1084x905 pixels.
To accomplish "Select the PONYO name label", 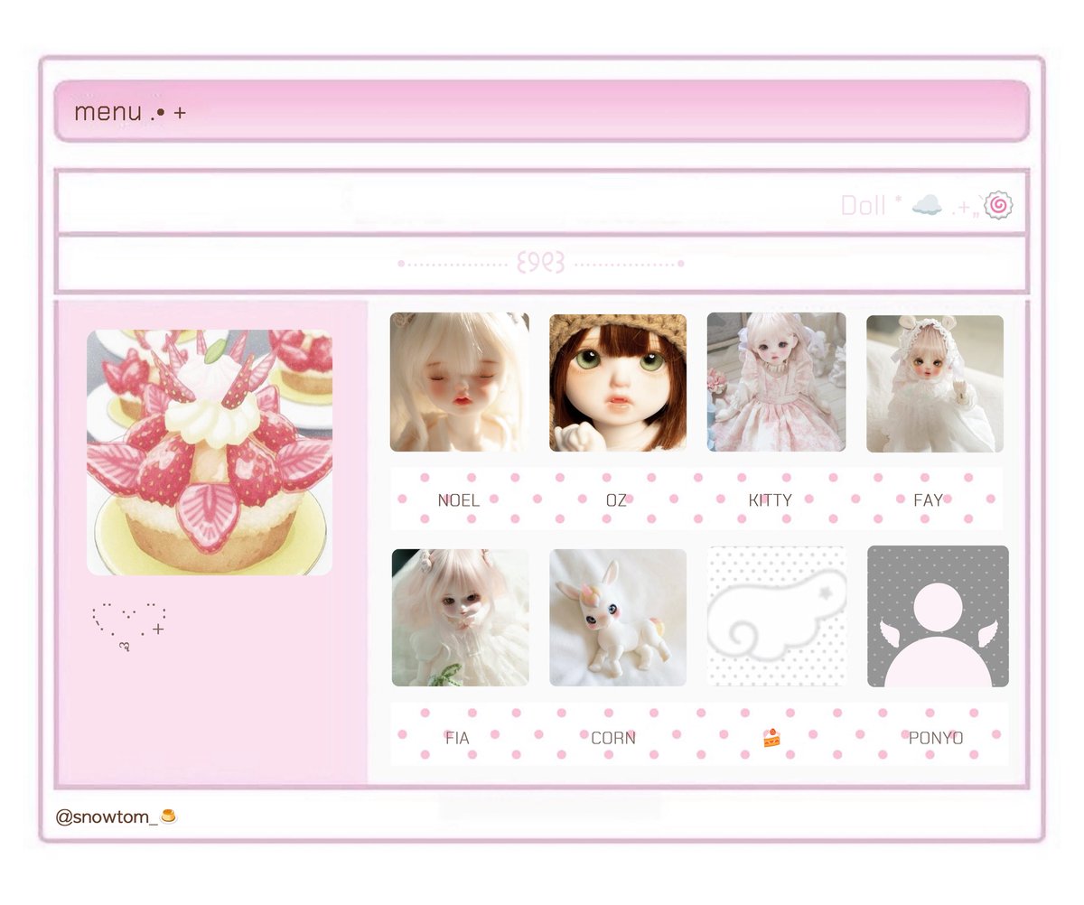I will (936, 738).
